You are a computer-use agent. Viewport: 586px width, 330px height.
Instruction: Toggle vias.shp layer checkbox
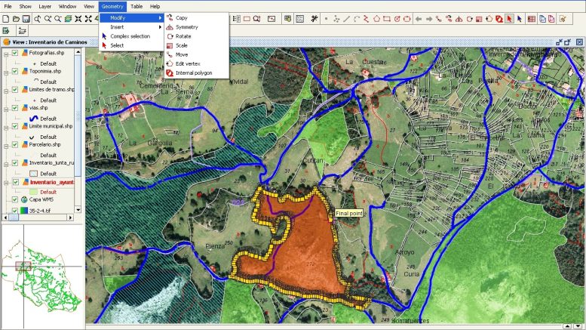coord(15,108)
